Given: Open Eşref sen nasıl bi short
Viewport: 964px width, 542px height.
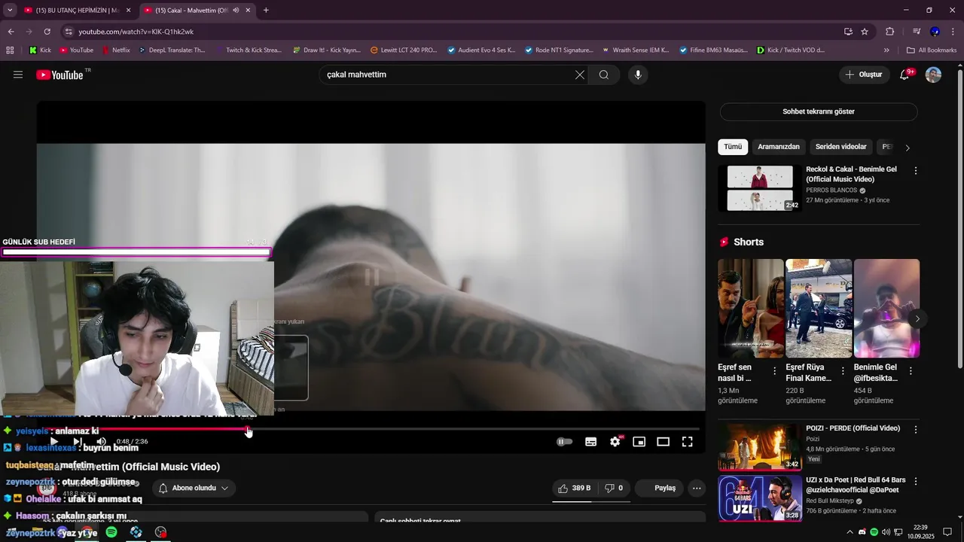Looking at the screenshot, I should click(751, 309).
